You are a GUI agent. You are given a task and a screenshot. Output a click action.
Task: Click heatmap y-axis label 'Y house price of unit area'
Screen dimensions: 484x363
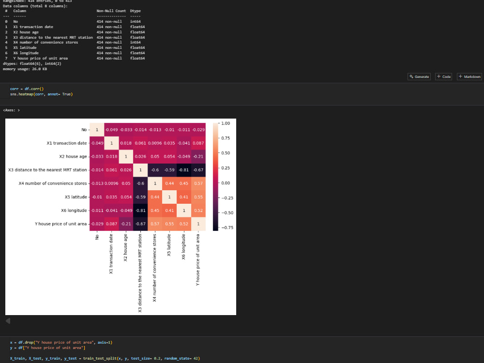pos(61,224)
